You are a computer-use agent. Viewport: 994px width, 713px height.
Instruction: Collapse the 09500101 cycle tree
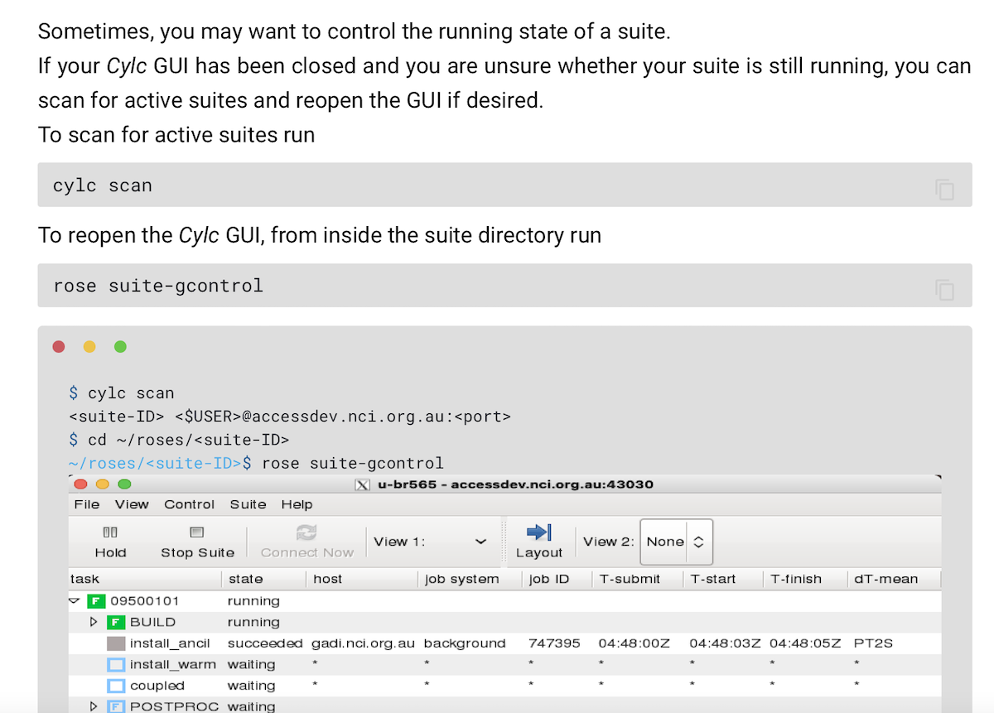(x=75, y=601)
